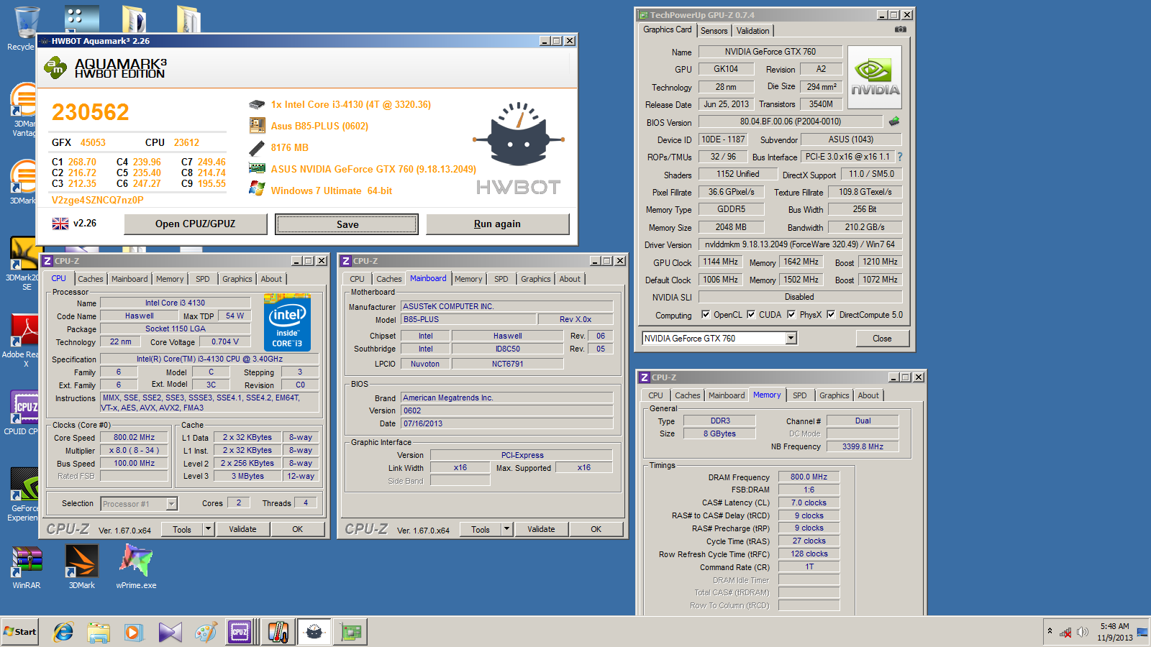Click the 8176 MB memory link
This screenshot has width=1151, height=647.
point(290,147)
